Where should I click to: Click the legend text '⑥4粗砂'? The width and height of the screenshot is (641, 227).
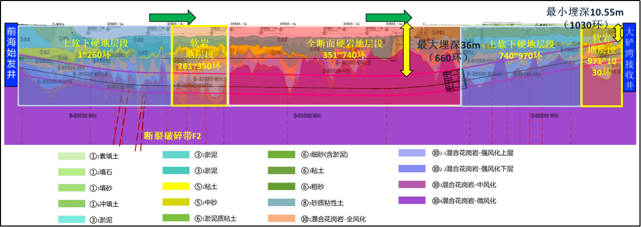(x=312, y=186)
